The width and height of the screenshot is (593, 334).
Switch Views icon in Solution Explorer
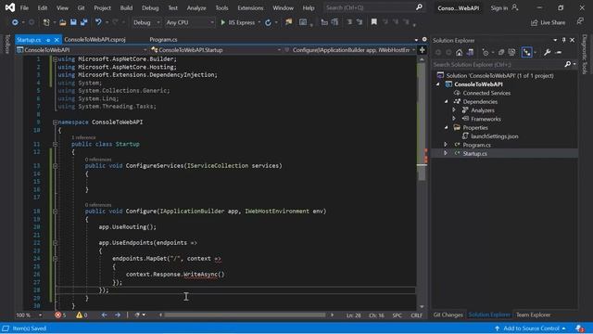[x=470, y=53]
